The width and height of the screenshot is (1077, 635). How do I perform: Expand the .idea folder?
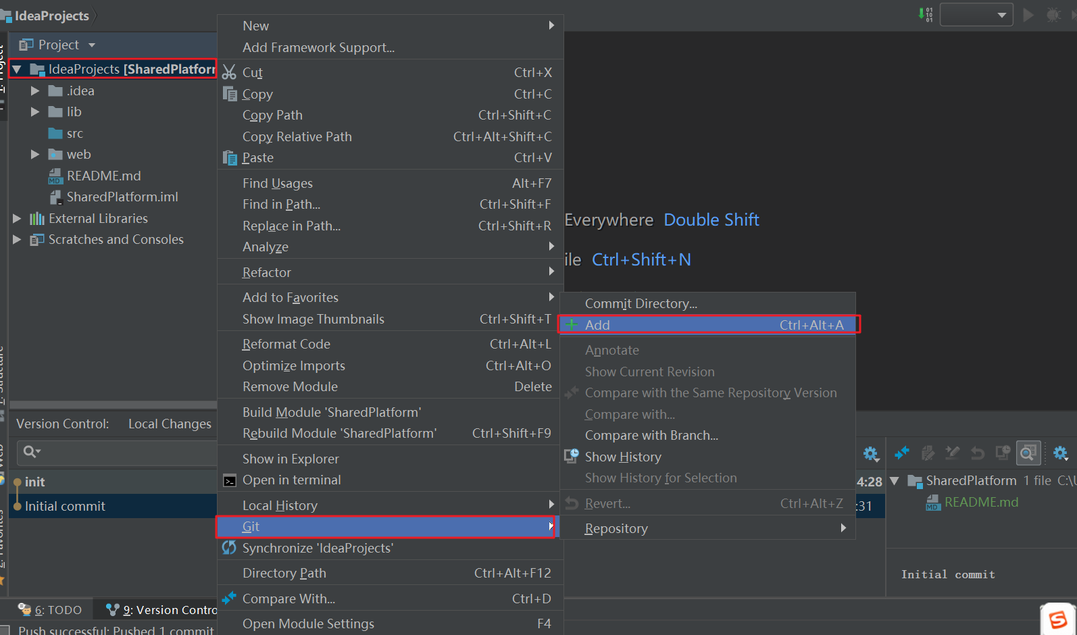[35, 91]
